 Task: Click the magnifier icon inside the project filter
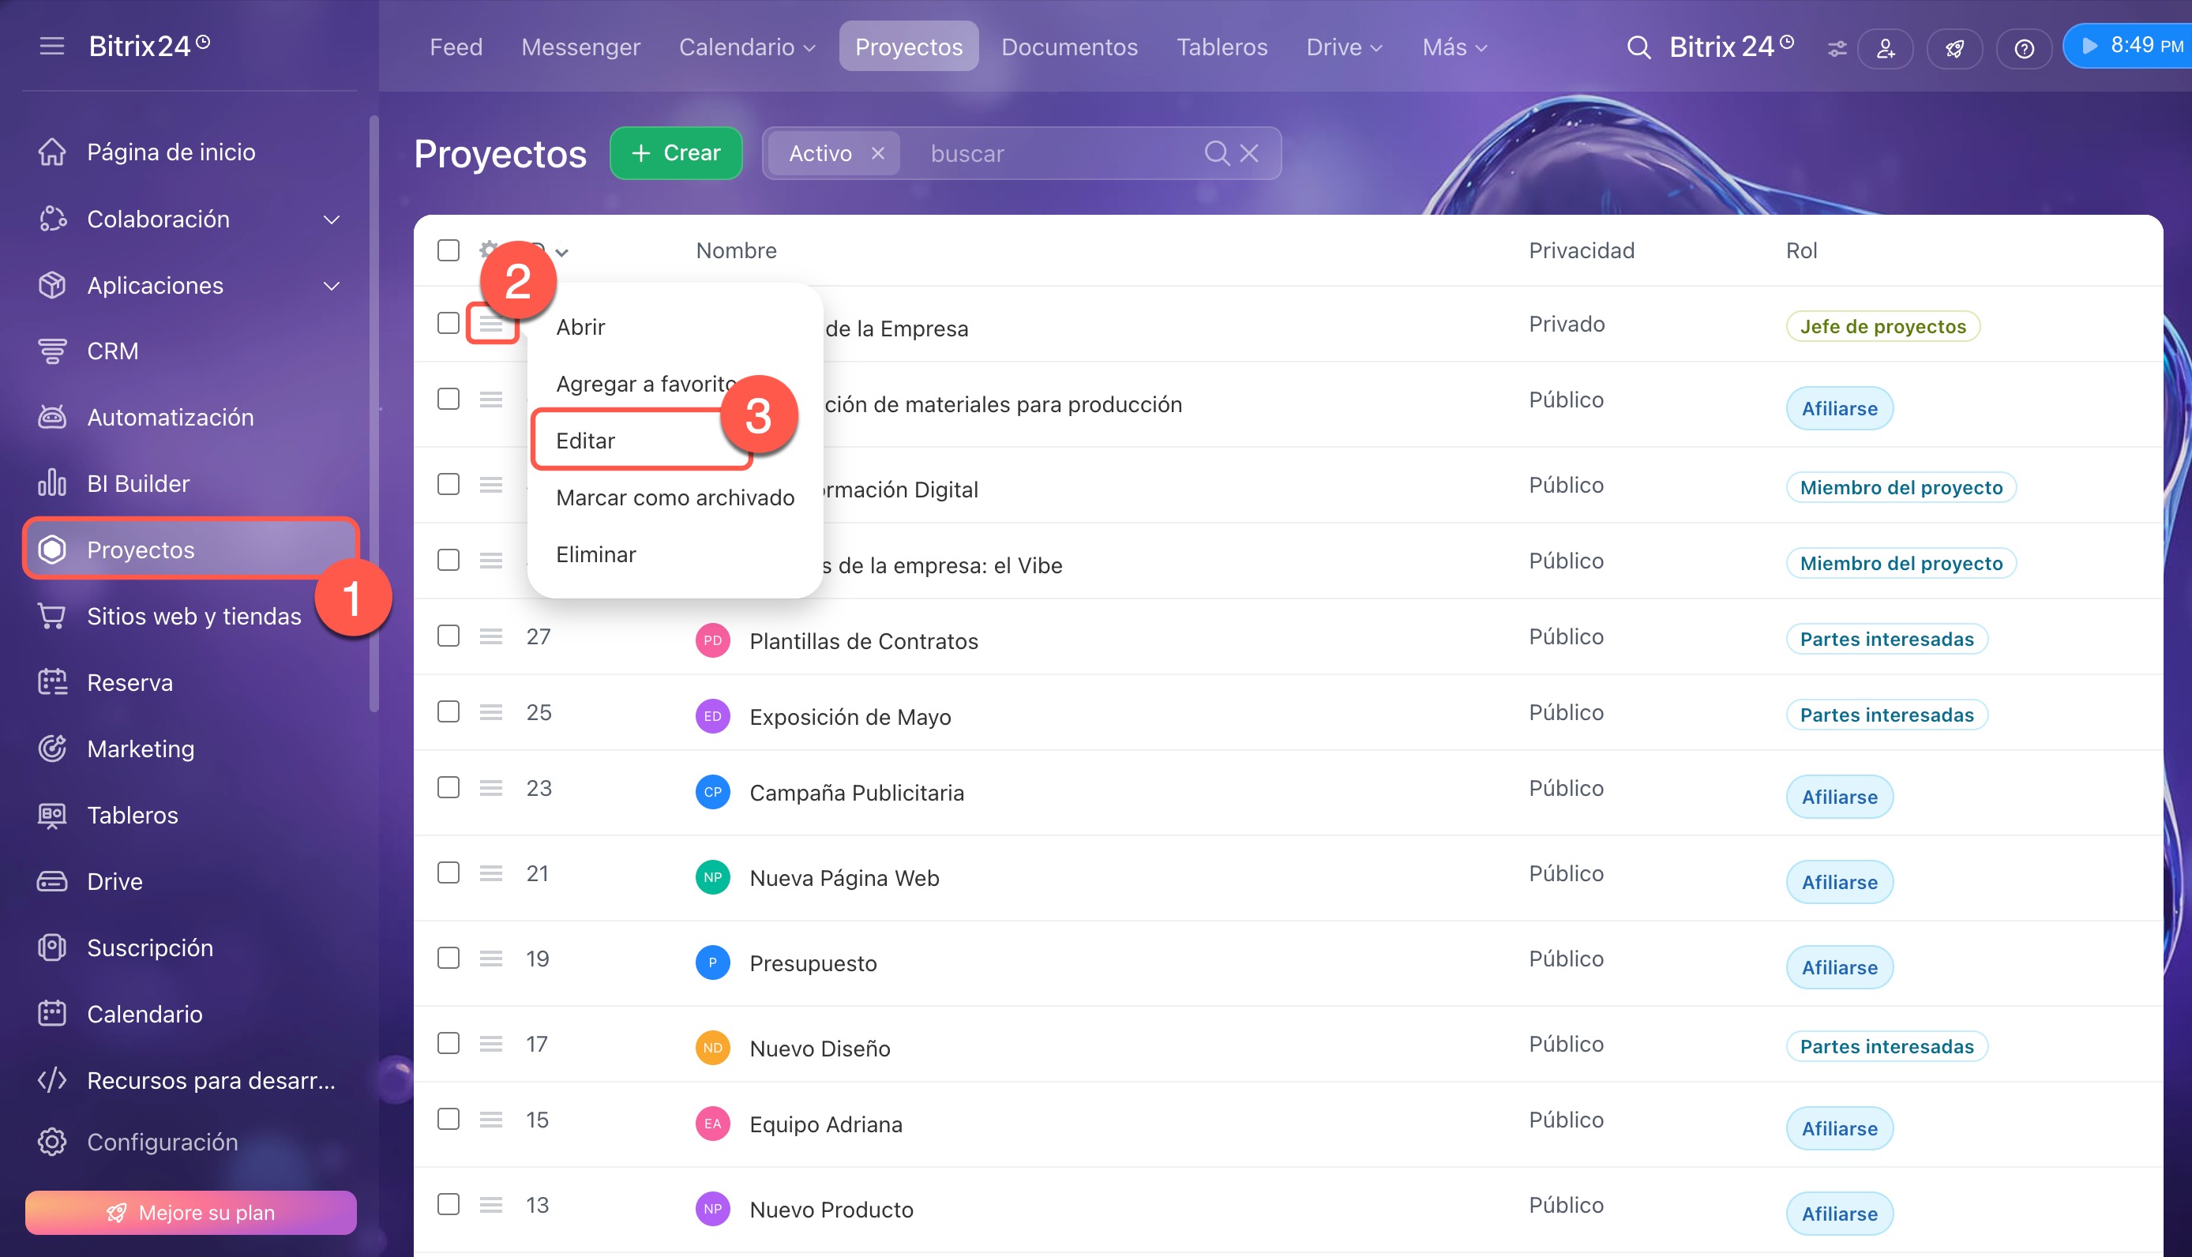pyautogui.click(x=1217, y=153)
